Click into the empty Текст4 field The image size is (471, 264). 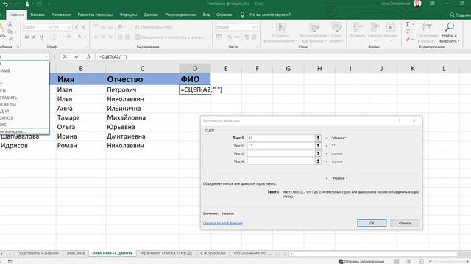coord(281,161)
